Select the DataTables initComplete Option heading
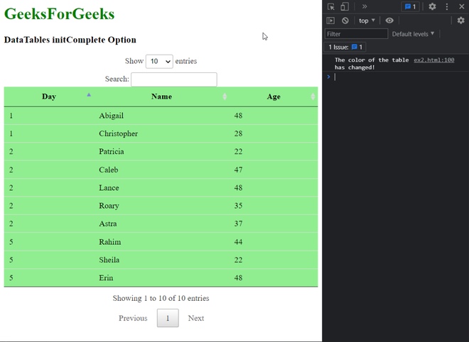Image resolution: width=469 pixels, height=342 pixels. pos(70,40)
